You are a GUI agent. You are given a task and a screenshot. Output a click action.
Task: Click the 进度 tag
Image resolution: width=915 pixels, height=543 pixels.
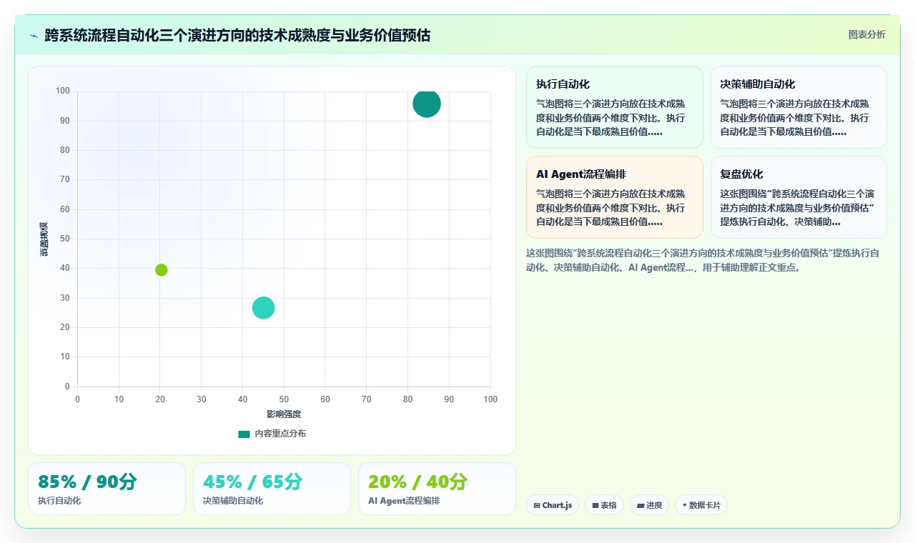click(x=649, y=505)
